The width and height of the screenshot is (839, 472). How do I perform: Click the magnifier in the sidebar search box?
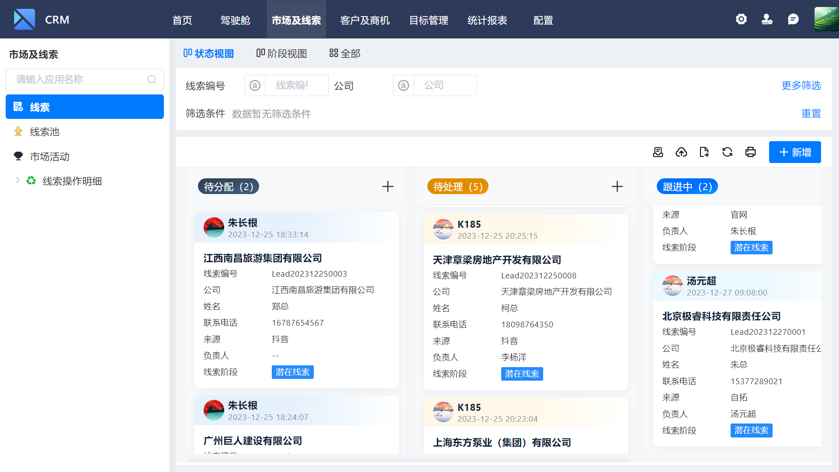tap(152, 80)
